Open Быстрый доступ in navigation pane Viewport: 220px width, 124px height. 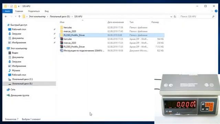[19, 25]
